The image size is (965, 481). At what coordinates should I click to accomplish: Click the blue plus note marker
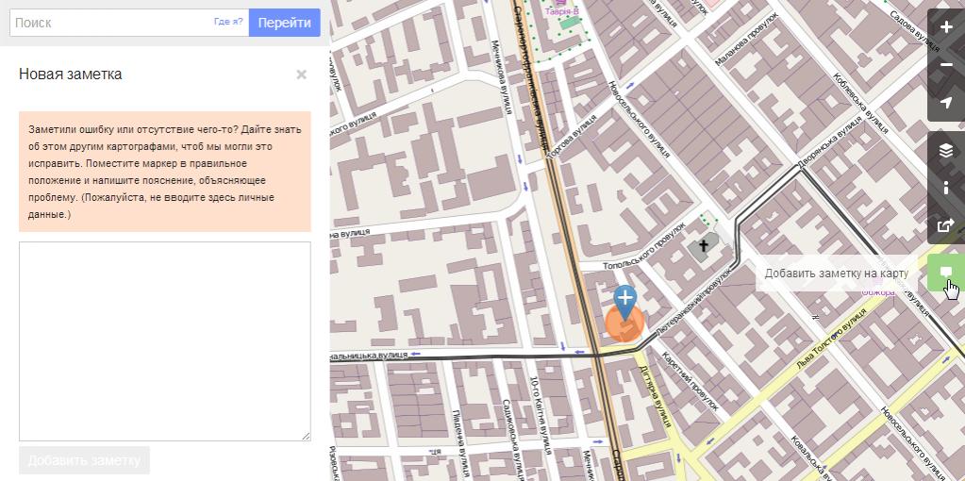point(625,302)
